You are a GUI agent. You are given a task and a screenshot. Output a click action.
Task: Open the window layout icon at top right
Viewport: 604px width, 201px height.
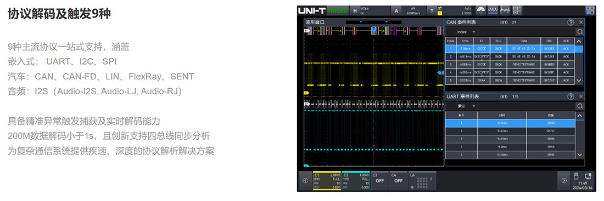(590, 10)
